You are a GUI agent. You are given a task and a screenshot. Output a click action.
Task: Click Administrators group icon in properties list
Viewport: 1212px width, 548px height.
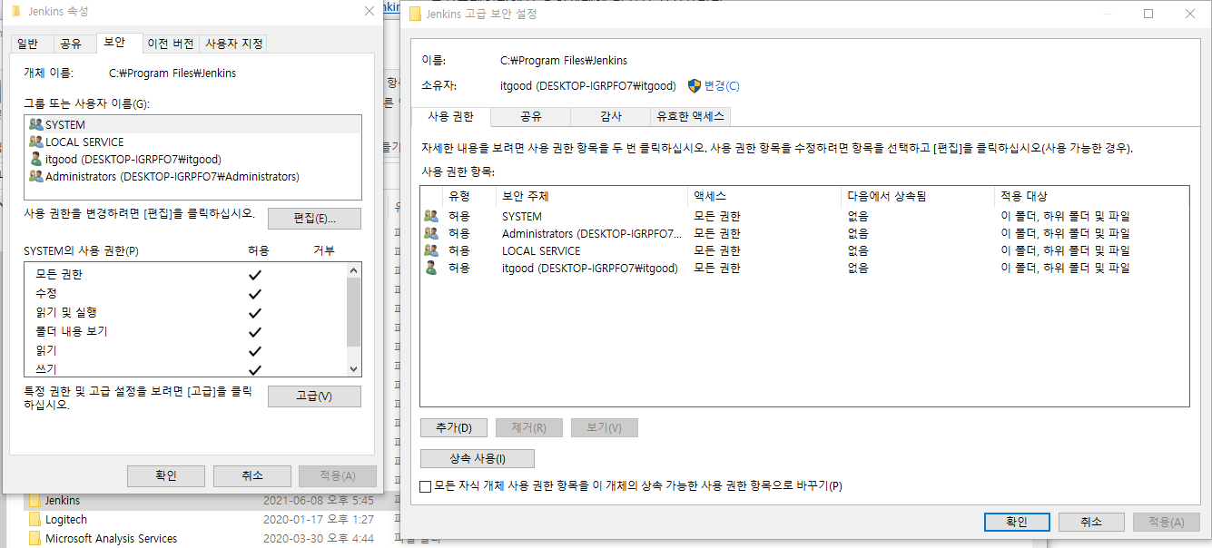pos(36,176)
